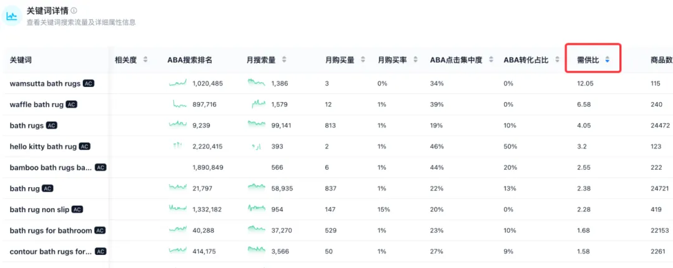Image resolution: width=673 pixels, height=268 pixels.
Task: Click the AC badge for bath rugs for bathroom
Action: pyautogui.click(x=100, y=231)
